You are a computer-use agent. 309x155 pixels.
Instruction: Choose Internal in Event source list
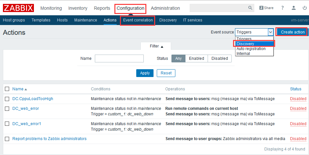coord(254,53)
